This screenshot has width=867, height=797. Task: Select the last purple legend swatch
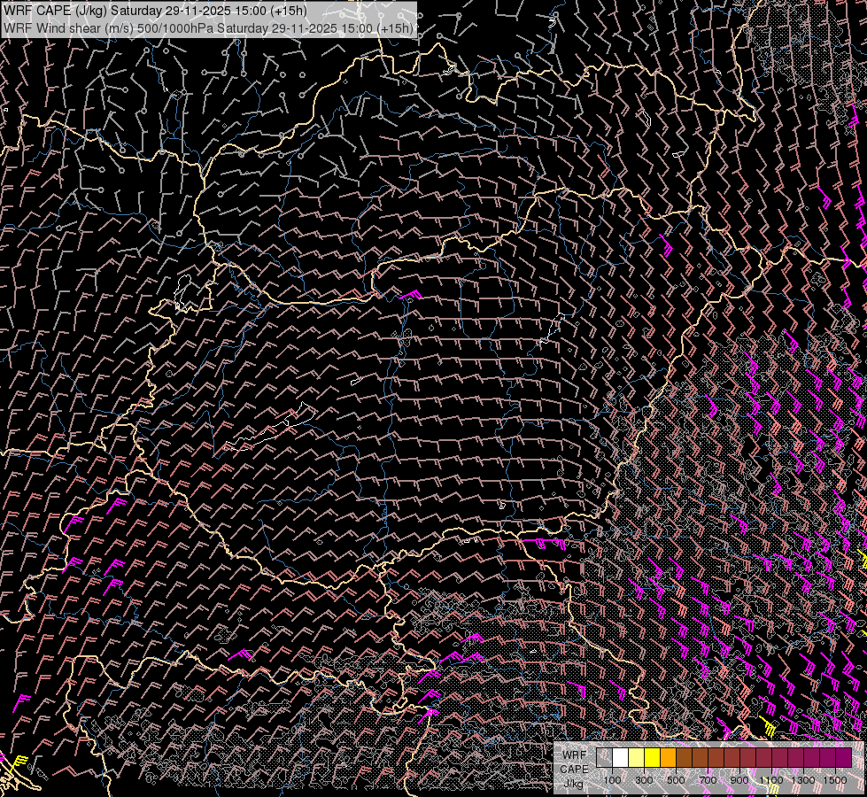[x=843, y=758]
